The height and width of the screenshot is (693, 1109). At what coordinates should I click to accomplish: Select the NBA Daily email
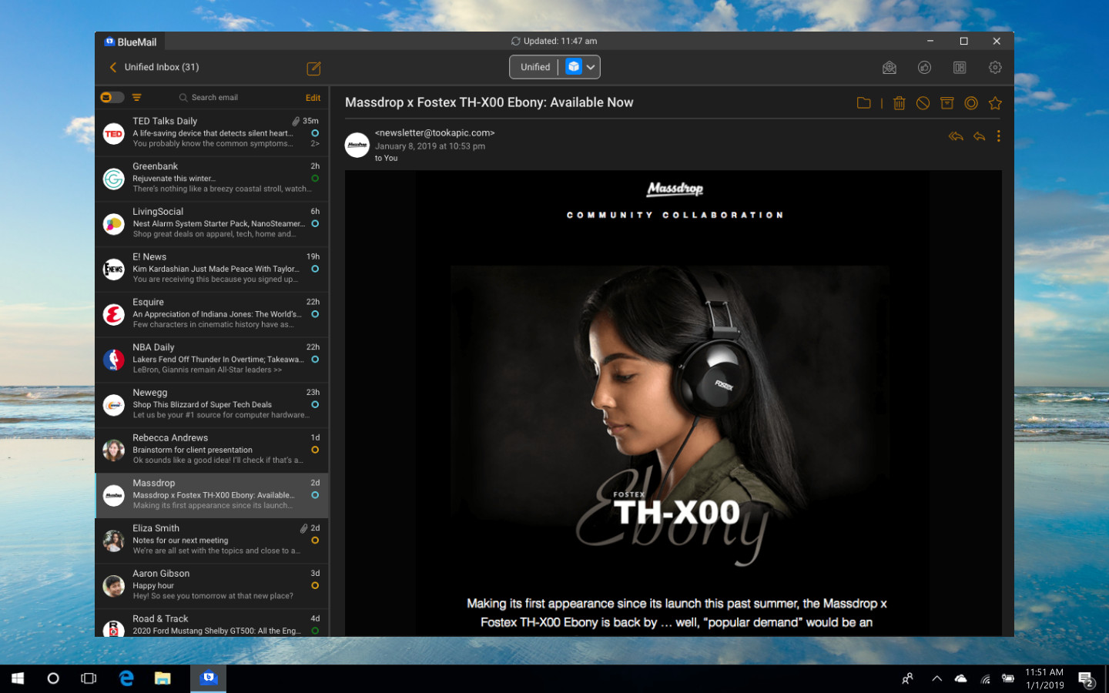[212, 359]
